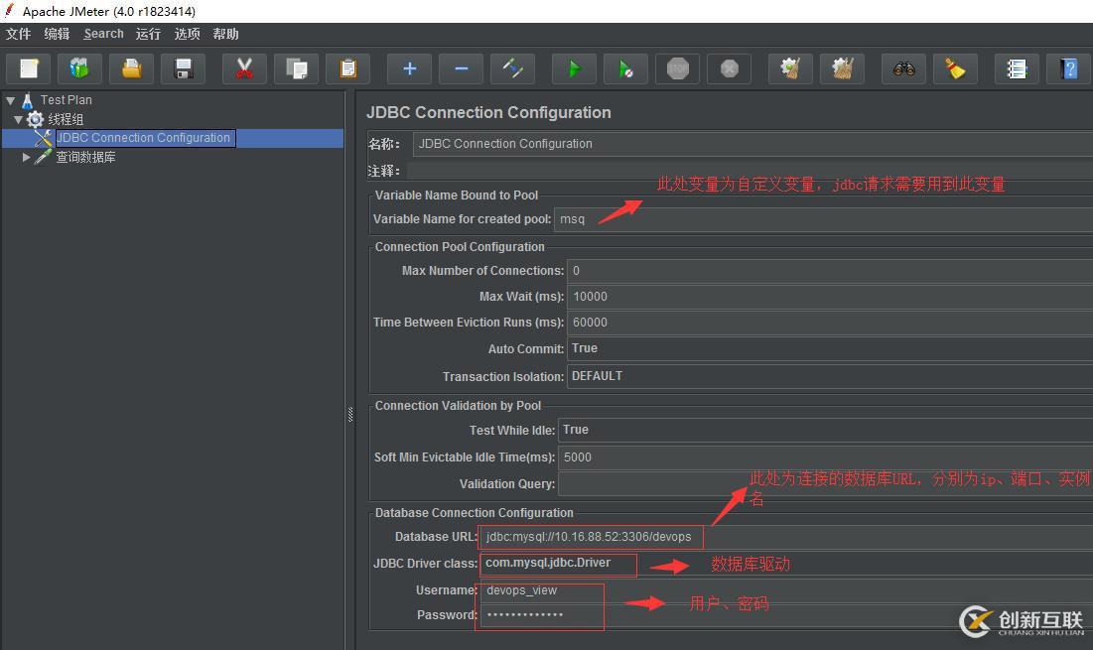This screenshot has height=650, width=1093.
Task: Select the 线程组 tree item
Action: (x=66, y=120)
